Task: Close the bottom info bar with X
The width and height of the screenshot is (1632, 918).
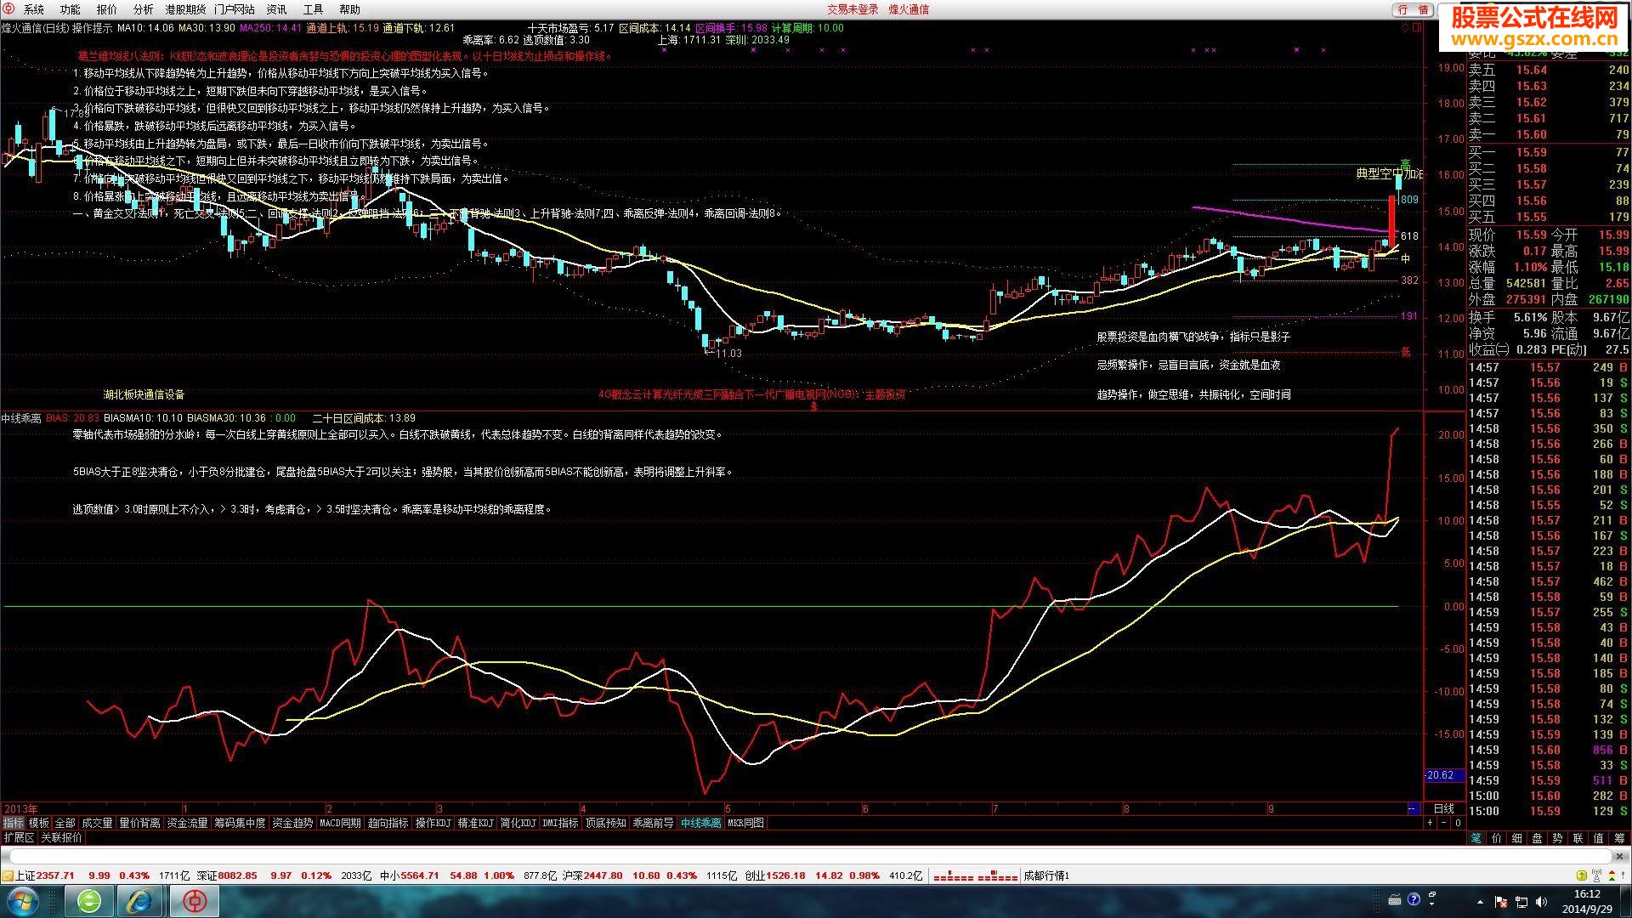Action: coord(1619,856)
